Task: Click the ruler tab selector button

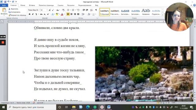Action: (x=2, y=22)
